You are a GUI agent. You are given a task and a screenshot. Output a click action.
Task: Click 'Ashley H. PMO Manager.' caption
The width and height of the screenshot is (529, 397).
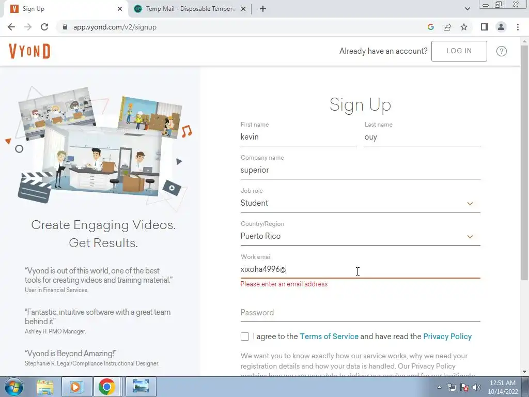point(55,331)
